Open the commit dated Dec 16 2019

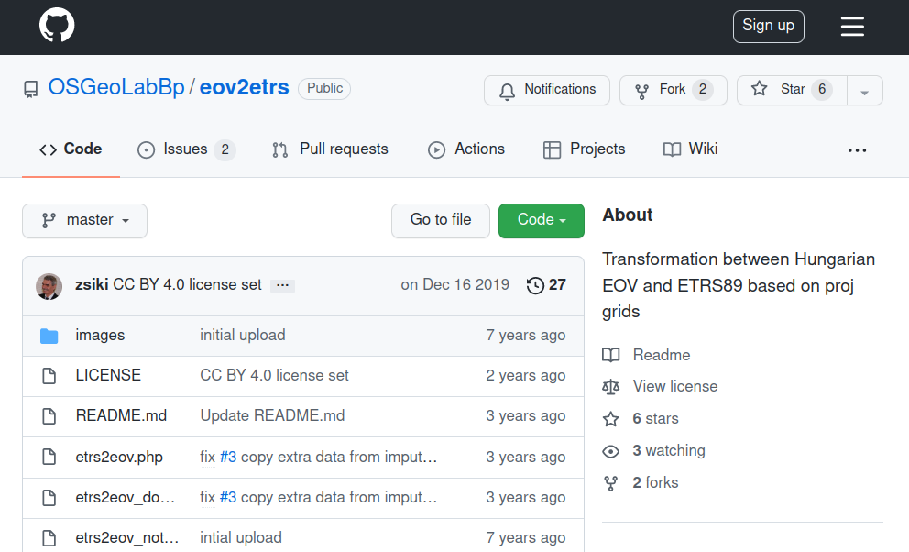(x=455, y=284)
